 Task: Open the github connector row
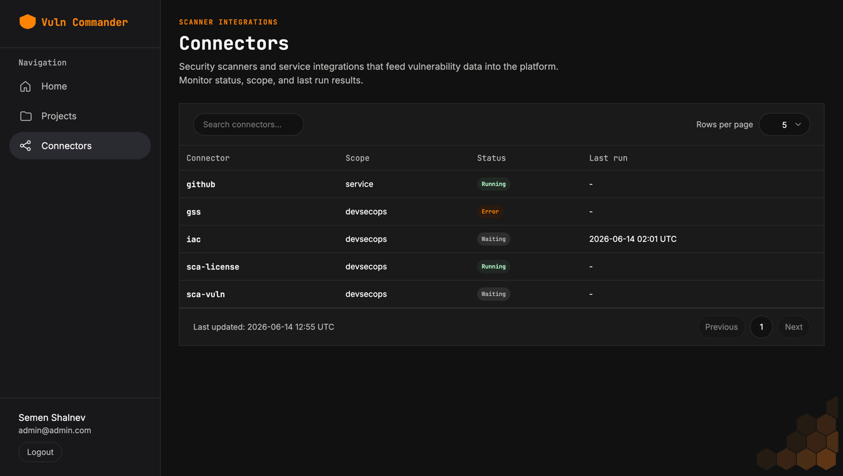tap(502, 184)
